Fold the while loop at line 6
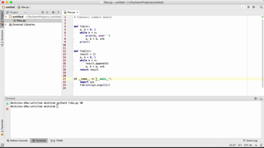The height and width of the screenshot is (148, 264). pyautogui.click(x=73, y=33)
